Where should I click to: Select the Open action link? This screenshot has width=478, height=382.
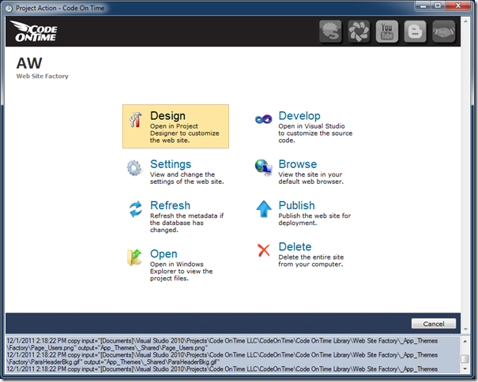pyautogui.click(x=164, y=254)
